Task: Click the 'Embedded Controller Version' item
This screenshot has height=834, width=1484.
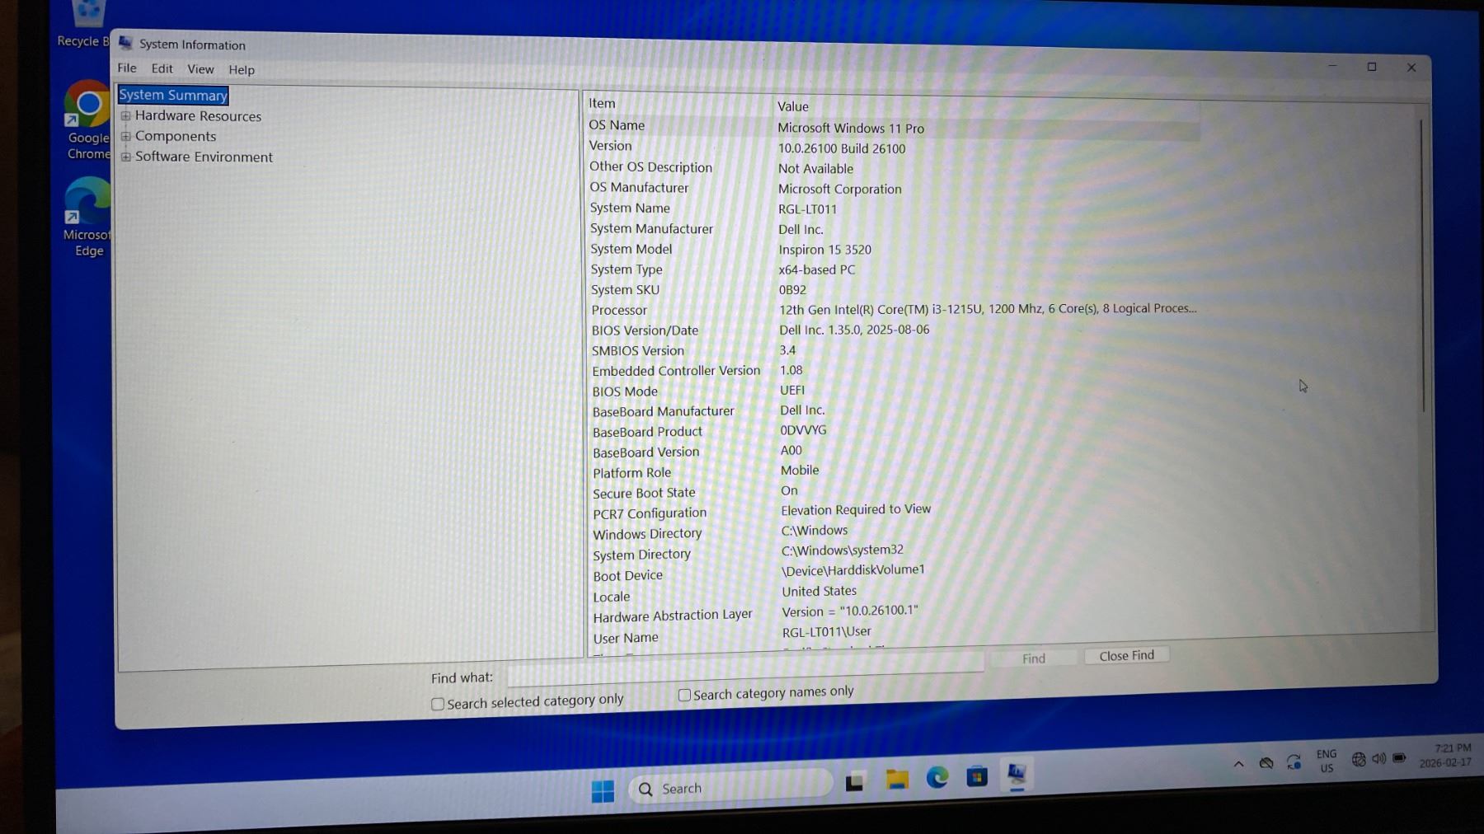Action: (x=676, y=371)
